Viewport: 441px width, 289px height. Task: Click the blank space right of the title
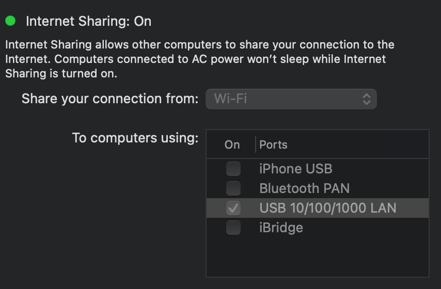294,21
